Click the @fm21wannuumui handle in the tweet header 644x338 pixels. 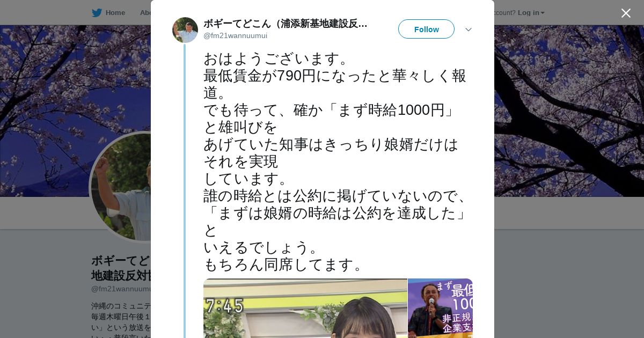click(x=235, y=35)
